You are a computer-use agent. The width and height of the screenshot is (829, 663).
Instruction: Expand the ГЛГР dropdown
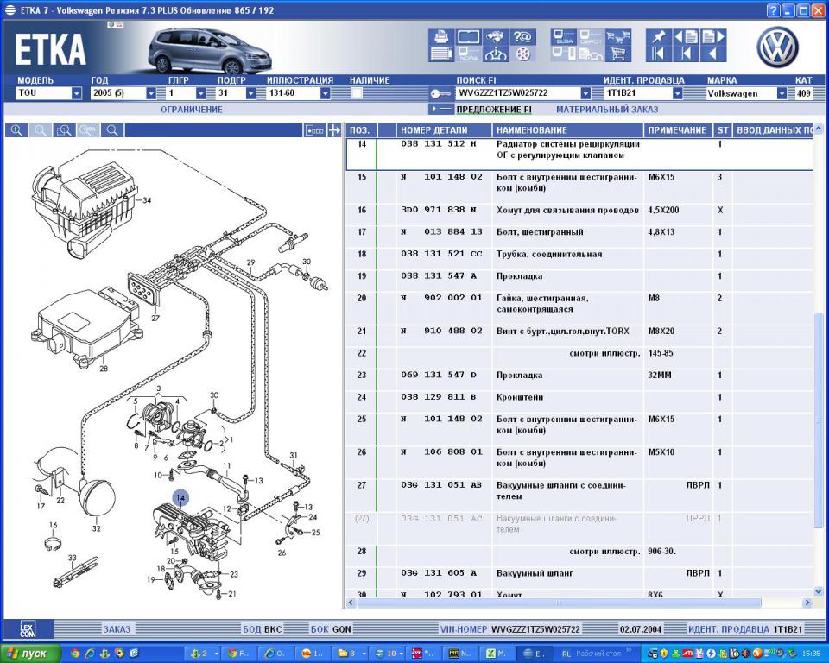click(x=201, y=93)
